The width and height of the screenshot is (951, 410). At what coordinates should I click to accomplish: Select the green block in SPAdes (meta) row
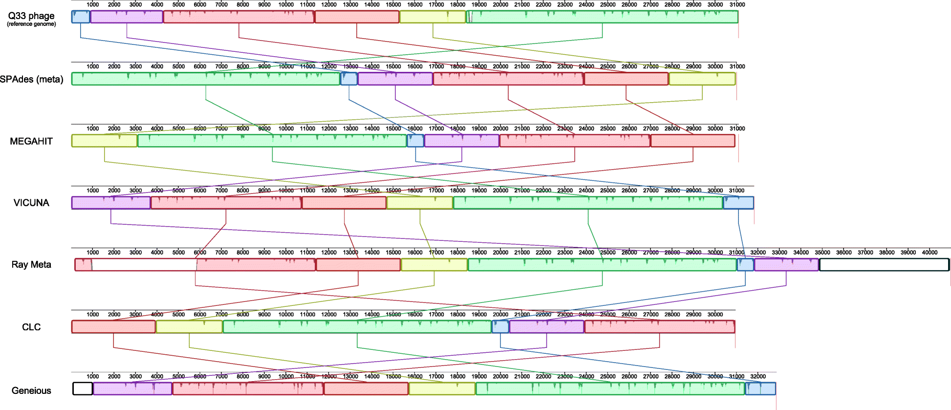(206, 79)
